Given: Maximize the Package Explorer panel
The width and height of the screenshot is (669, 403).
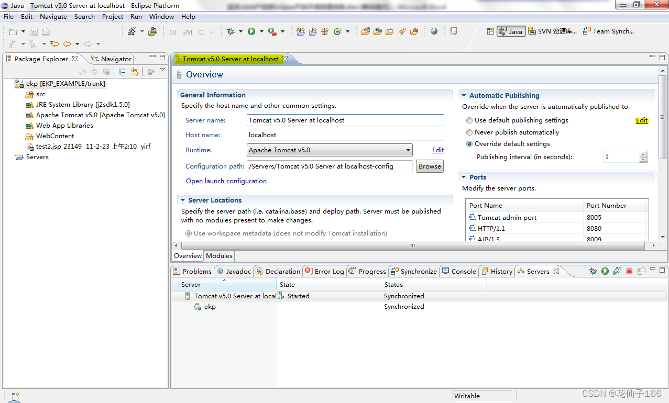Looking at the screenshot, I should [x=163, y=57].
